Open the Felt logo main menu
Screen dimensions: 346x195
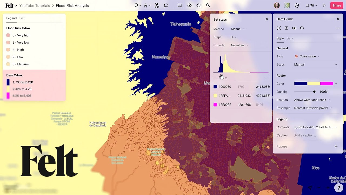(11, 5)
